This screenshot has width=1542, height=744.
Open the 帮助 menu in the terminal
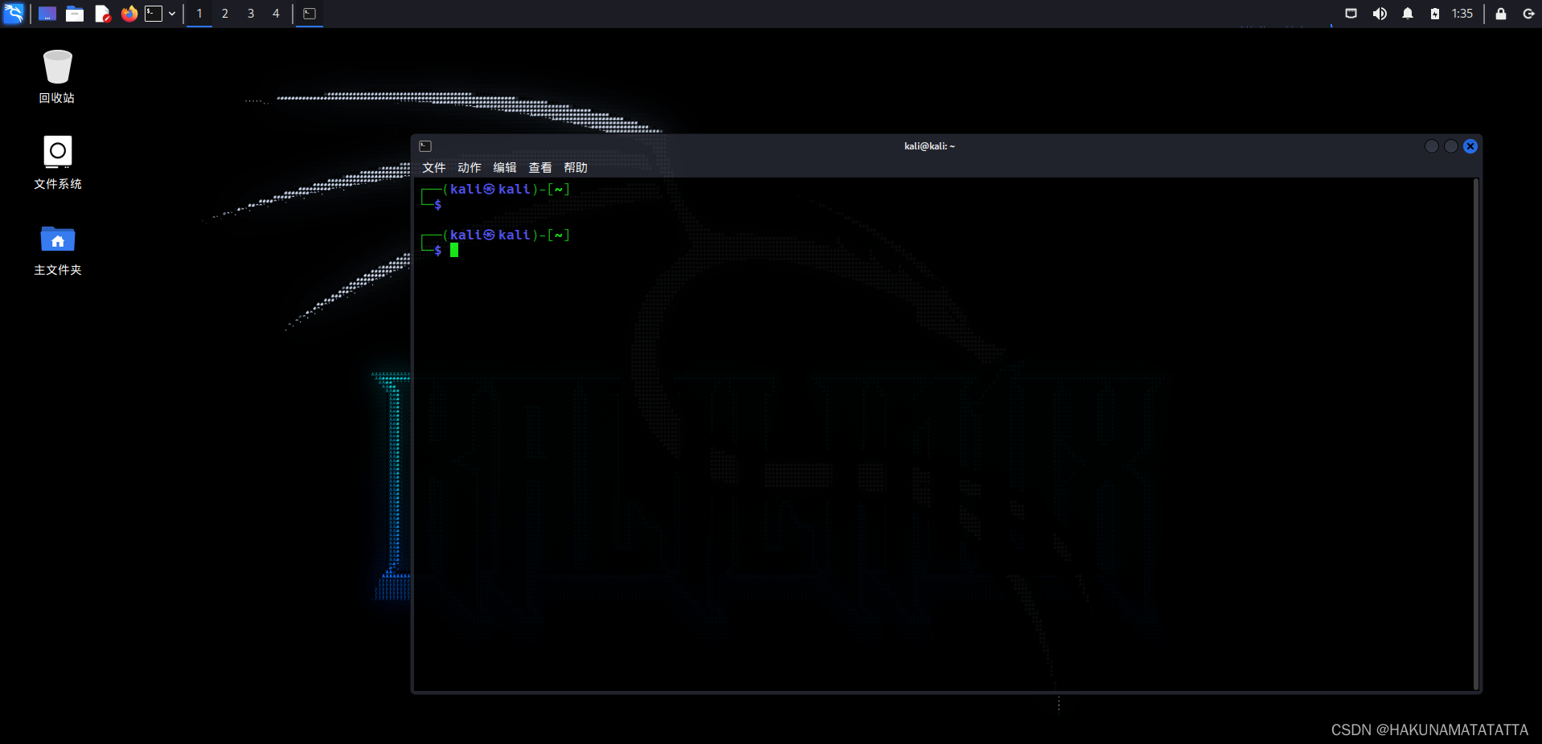pyautogui.click(x=575, y=167)
